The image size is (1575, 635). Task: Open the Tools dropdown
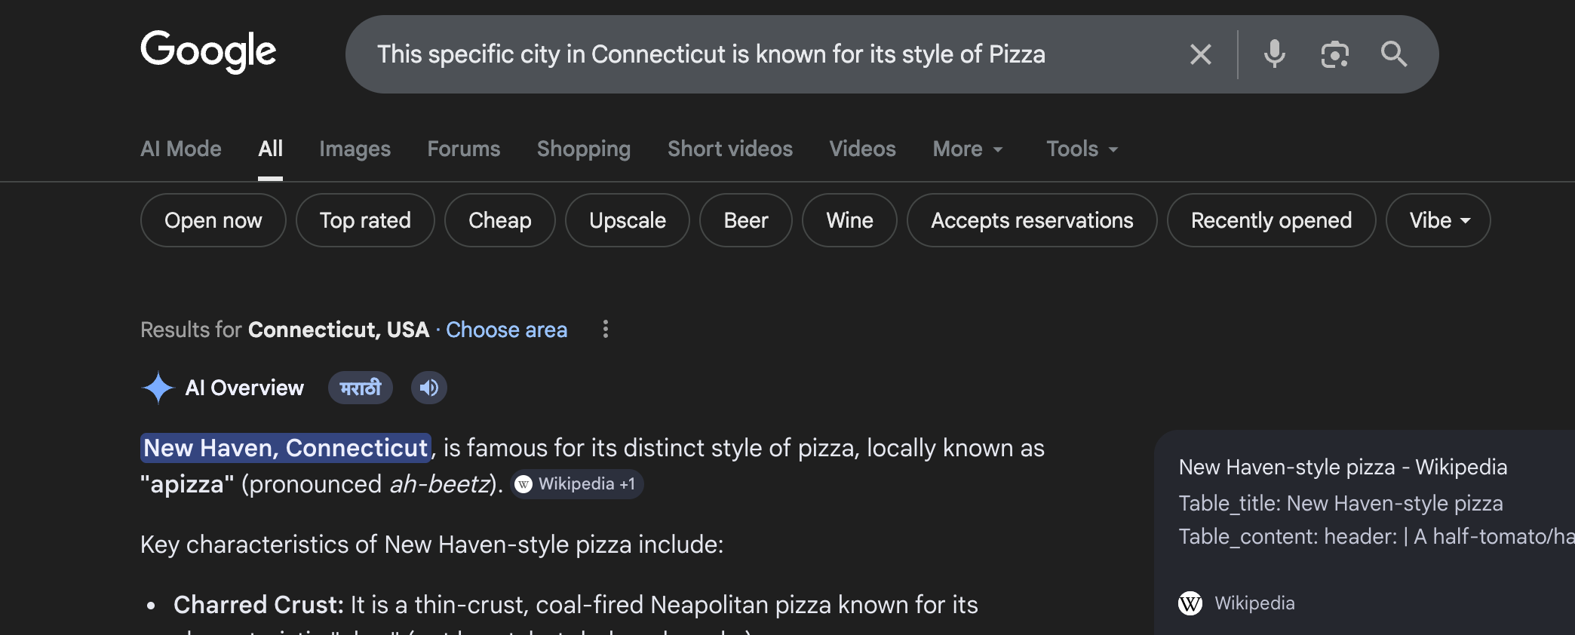click(1082, 149)
